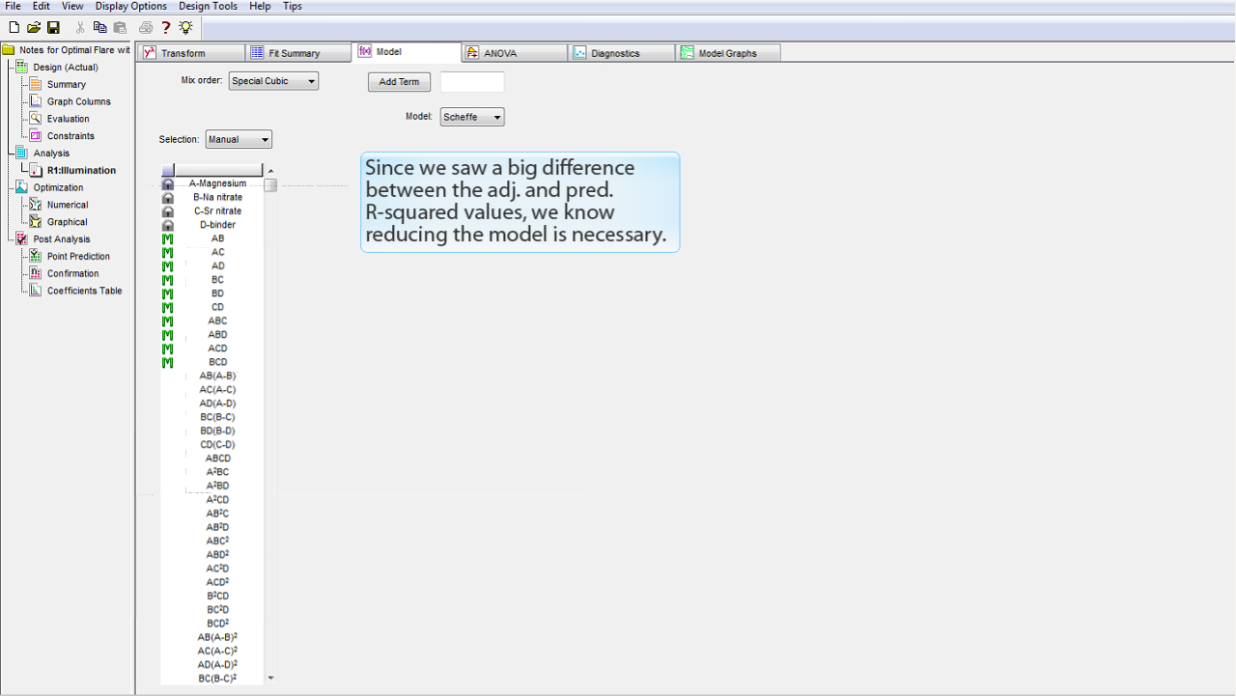This screenshot has width=1236, height=696.
Task: Click the lock icon for C-Sr nitrate
Action: tap(167, 210)
